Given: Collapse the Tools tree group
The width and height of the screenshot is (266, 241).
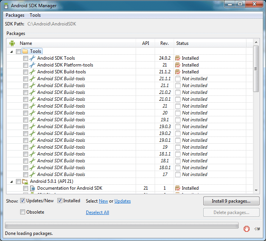Looking at the screenshot, I should pos(11,52).
